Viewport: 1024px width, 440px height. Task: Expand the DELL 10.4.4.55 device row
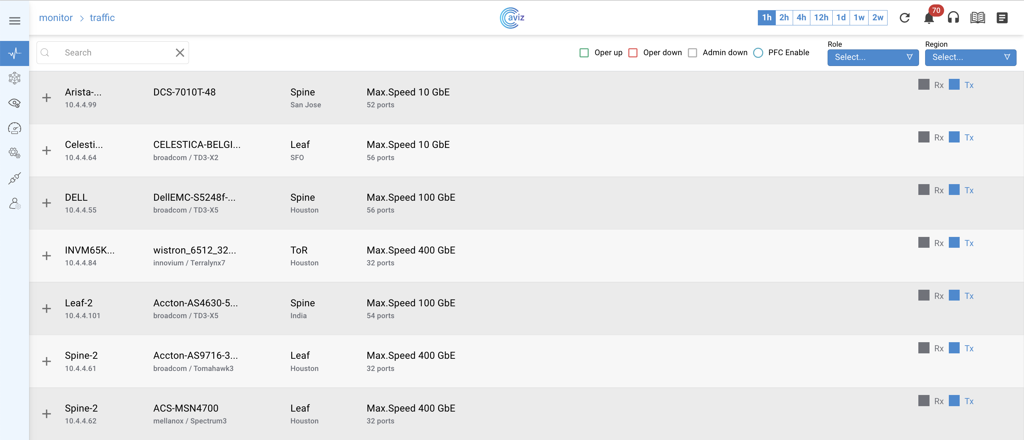(x=46, y=203)
